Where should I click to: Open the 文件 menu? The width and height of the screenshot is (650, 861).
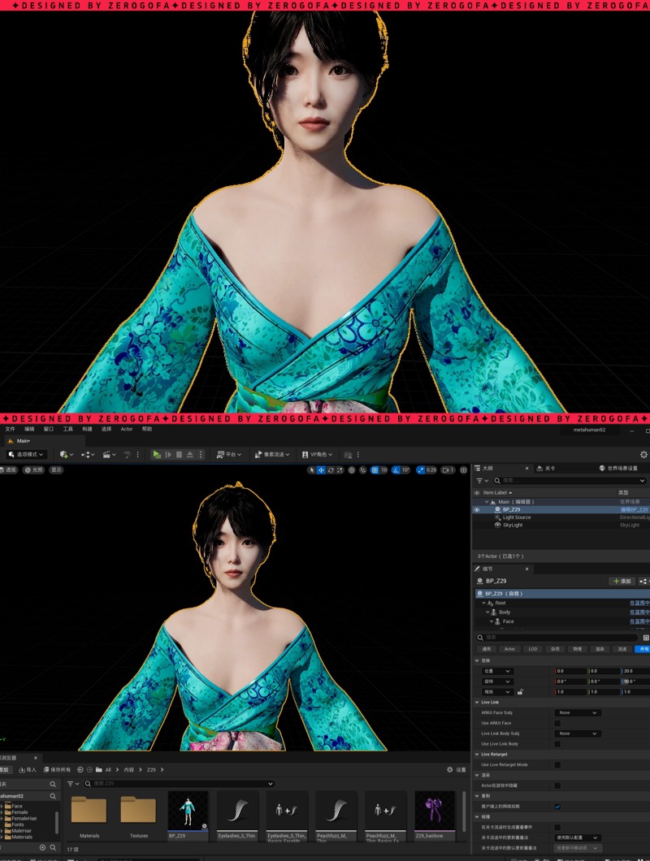pos(10,429)
